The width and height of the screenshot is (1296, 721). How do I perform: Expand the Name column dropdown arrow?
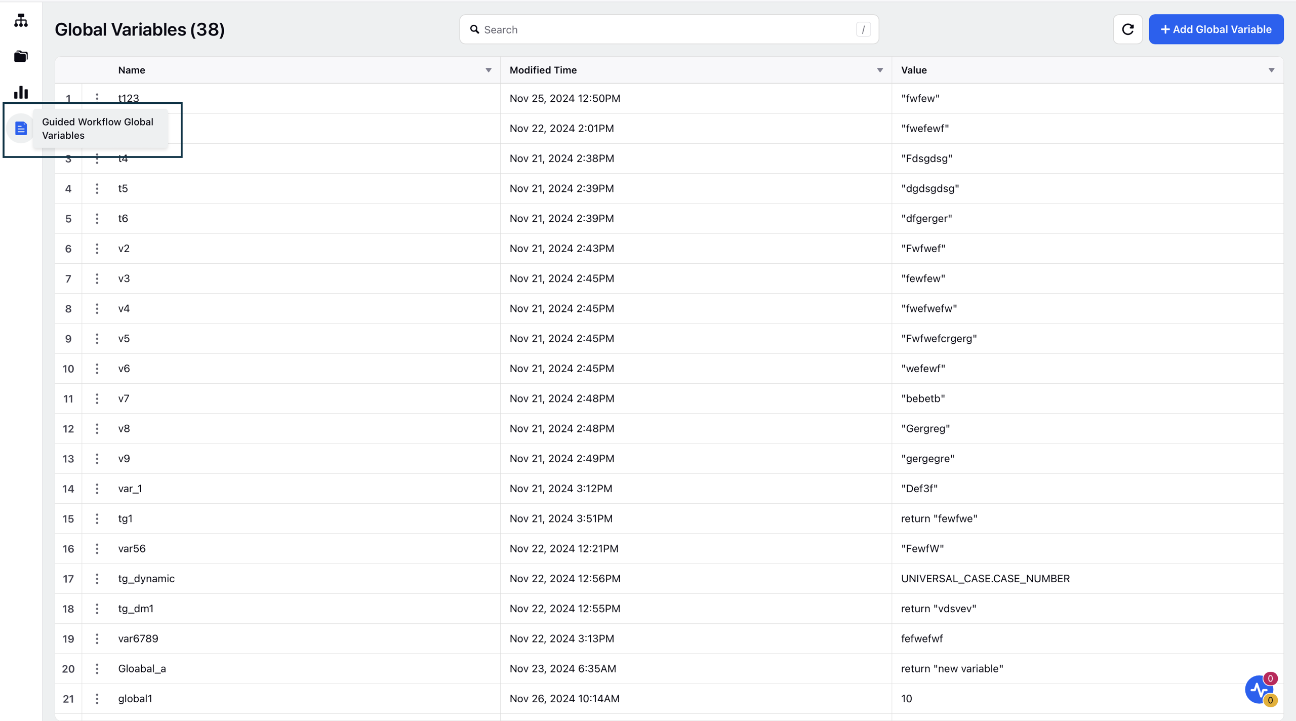(488, 70)
